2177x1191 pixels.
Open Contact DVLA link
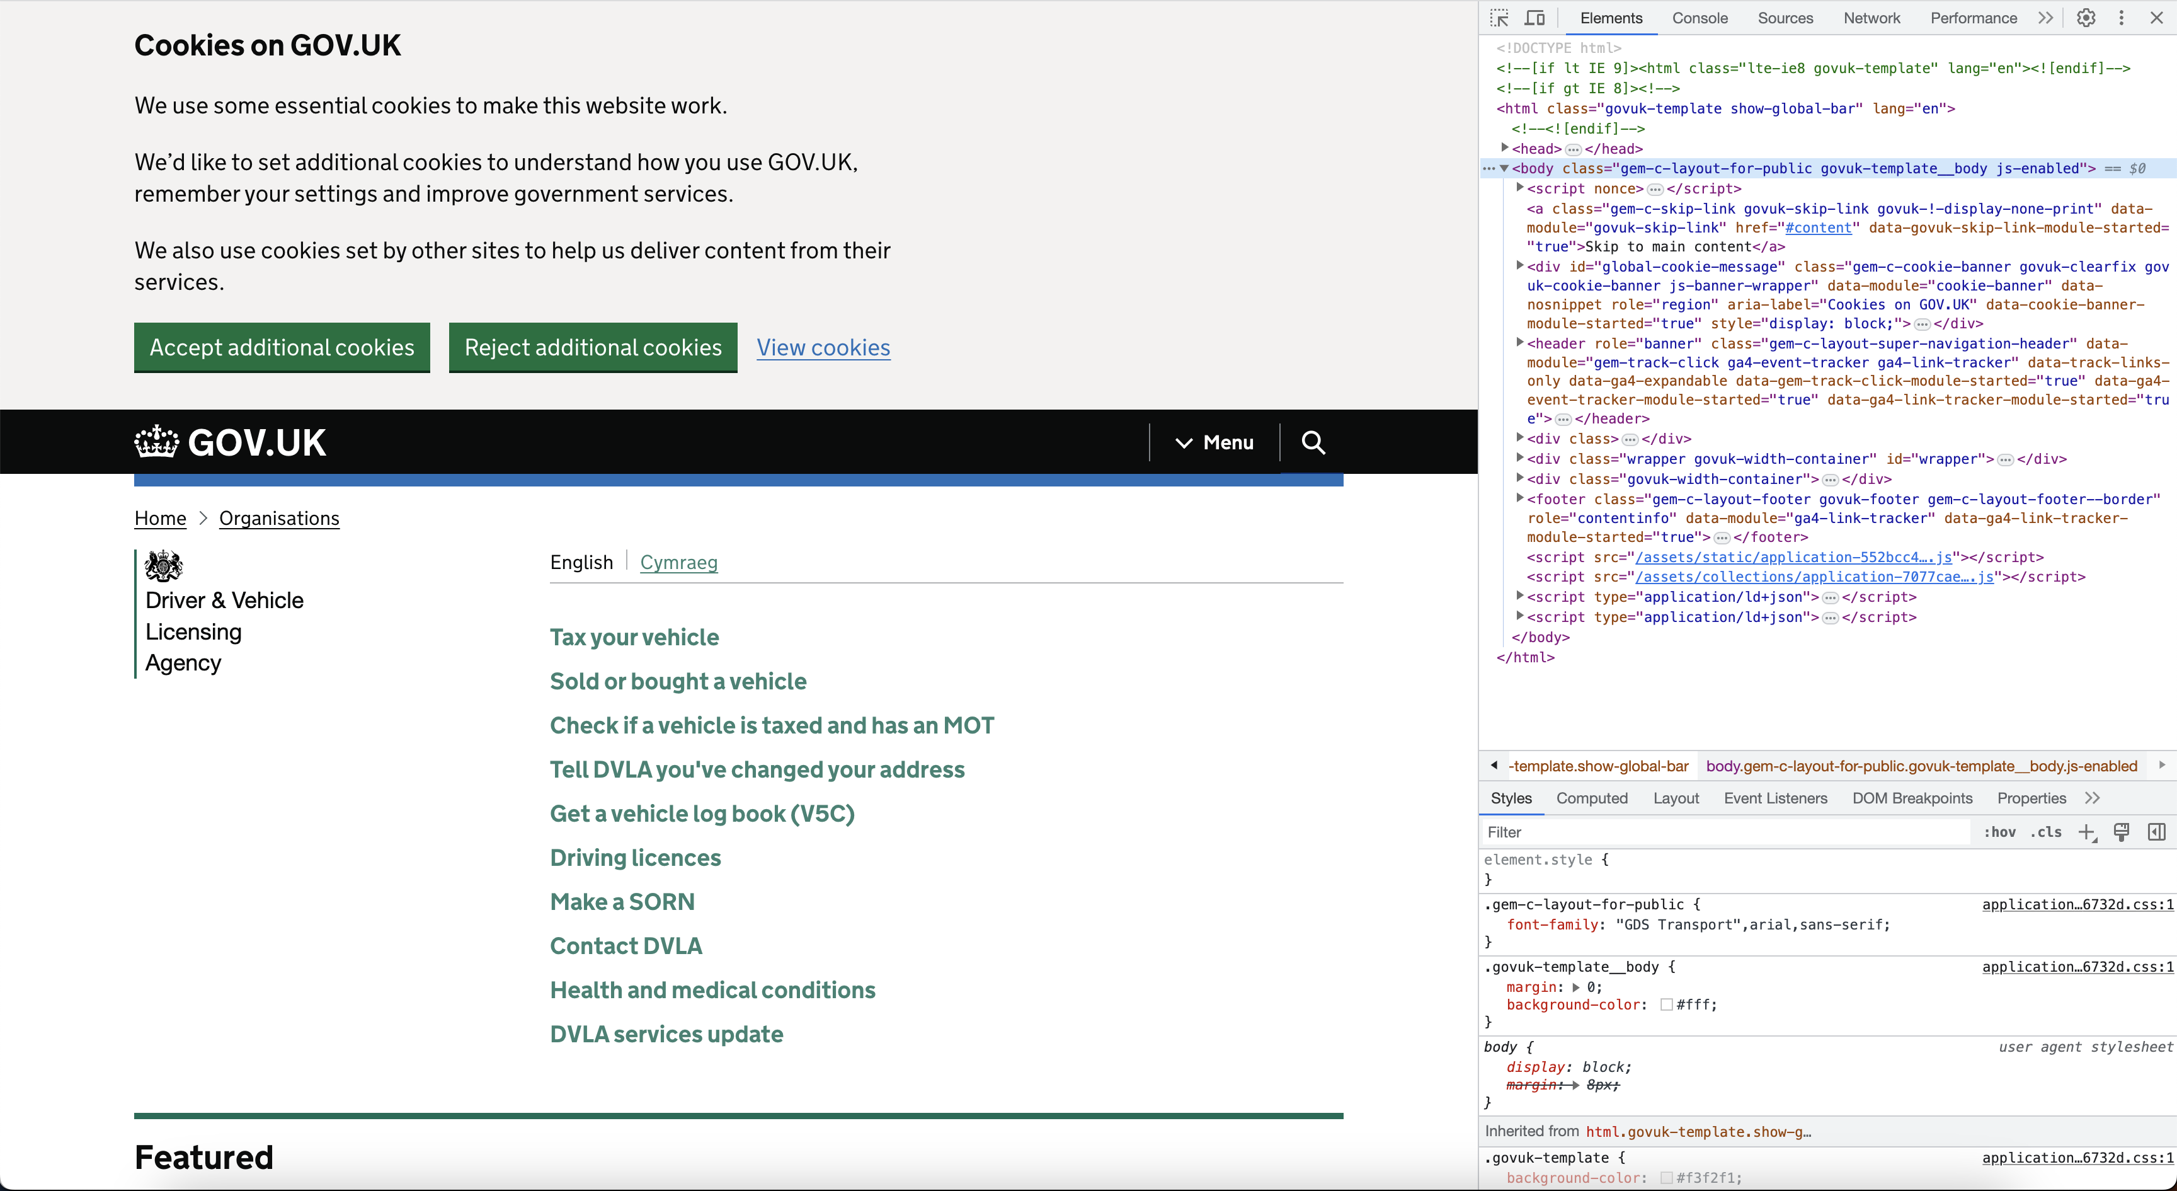coord(626,946)
